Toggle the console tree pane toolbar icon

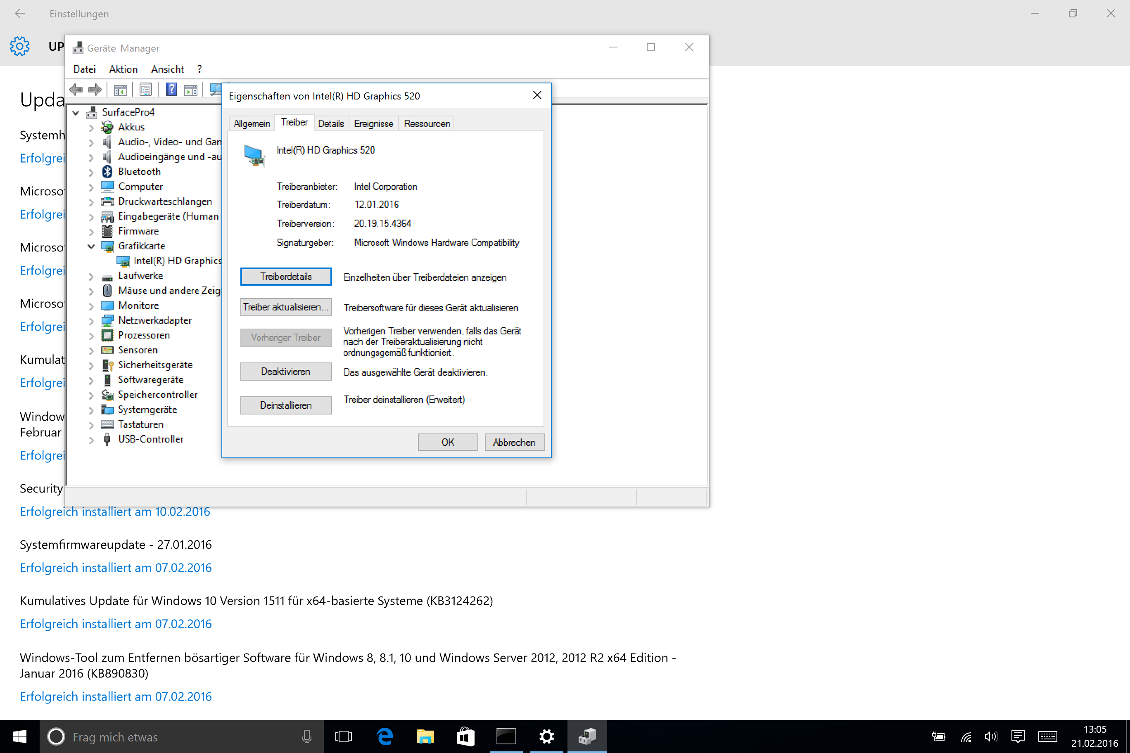[120, 89]
